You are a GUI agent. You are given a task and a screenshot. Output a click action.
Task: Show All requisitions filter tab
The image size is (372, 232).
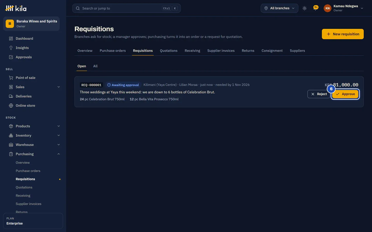(x=95, y=66)
